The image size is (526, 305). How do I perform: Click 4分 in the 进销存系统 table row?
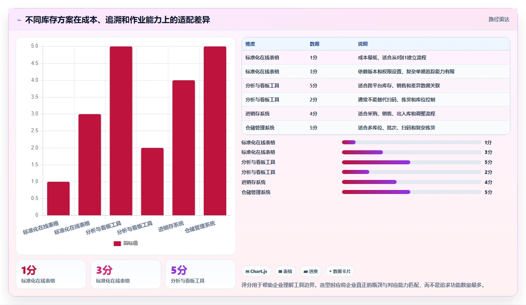click(313, 114)
